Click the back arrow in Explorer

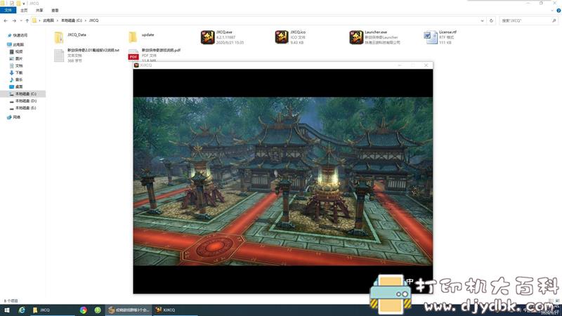6,21
